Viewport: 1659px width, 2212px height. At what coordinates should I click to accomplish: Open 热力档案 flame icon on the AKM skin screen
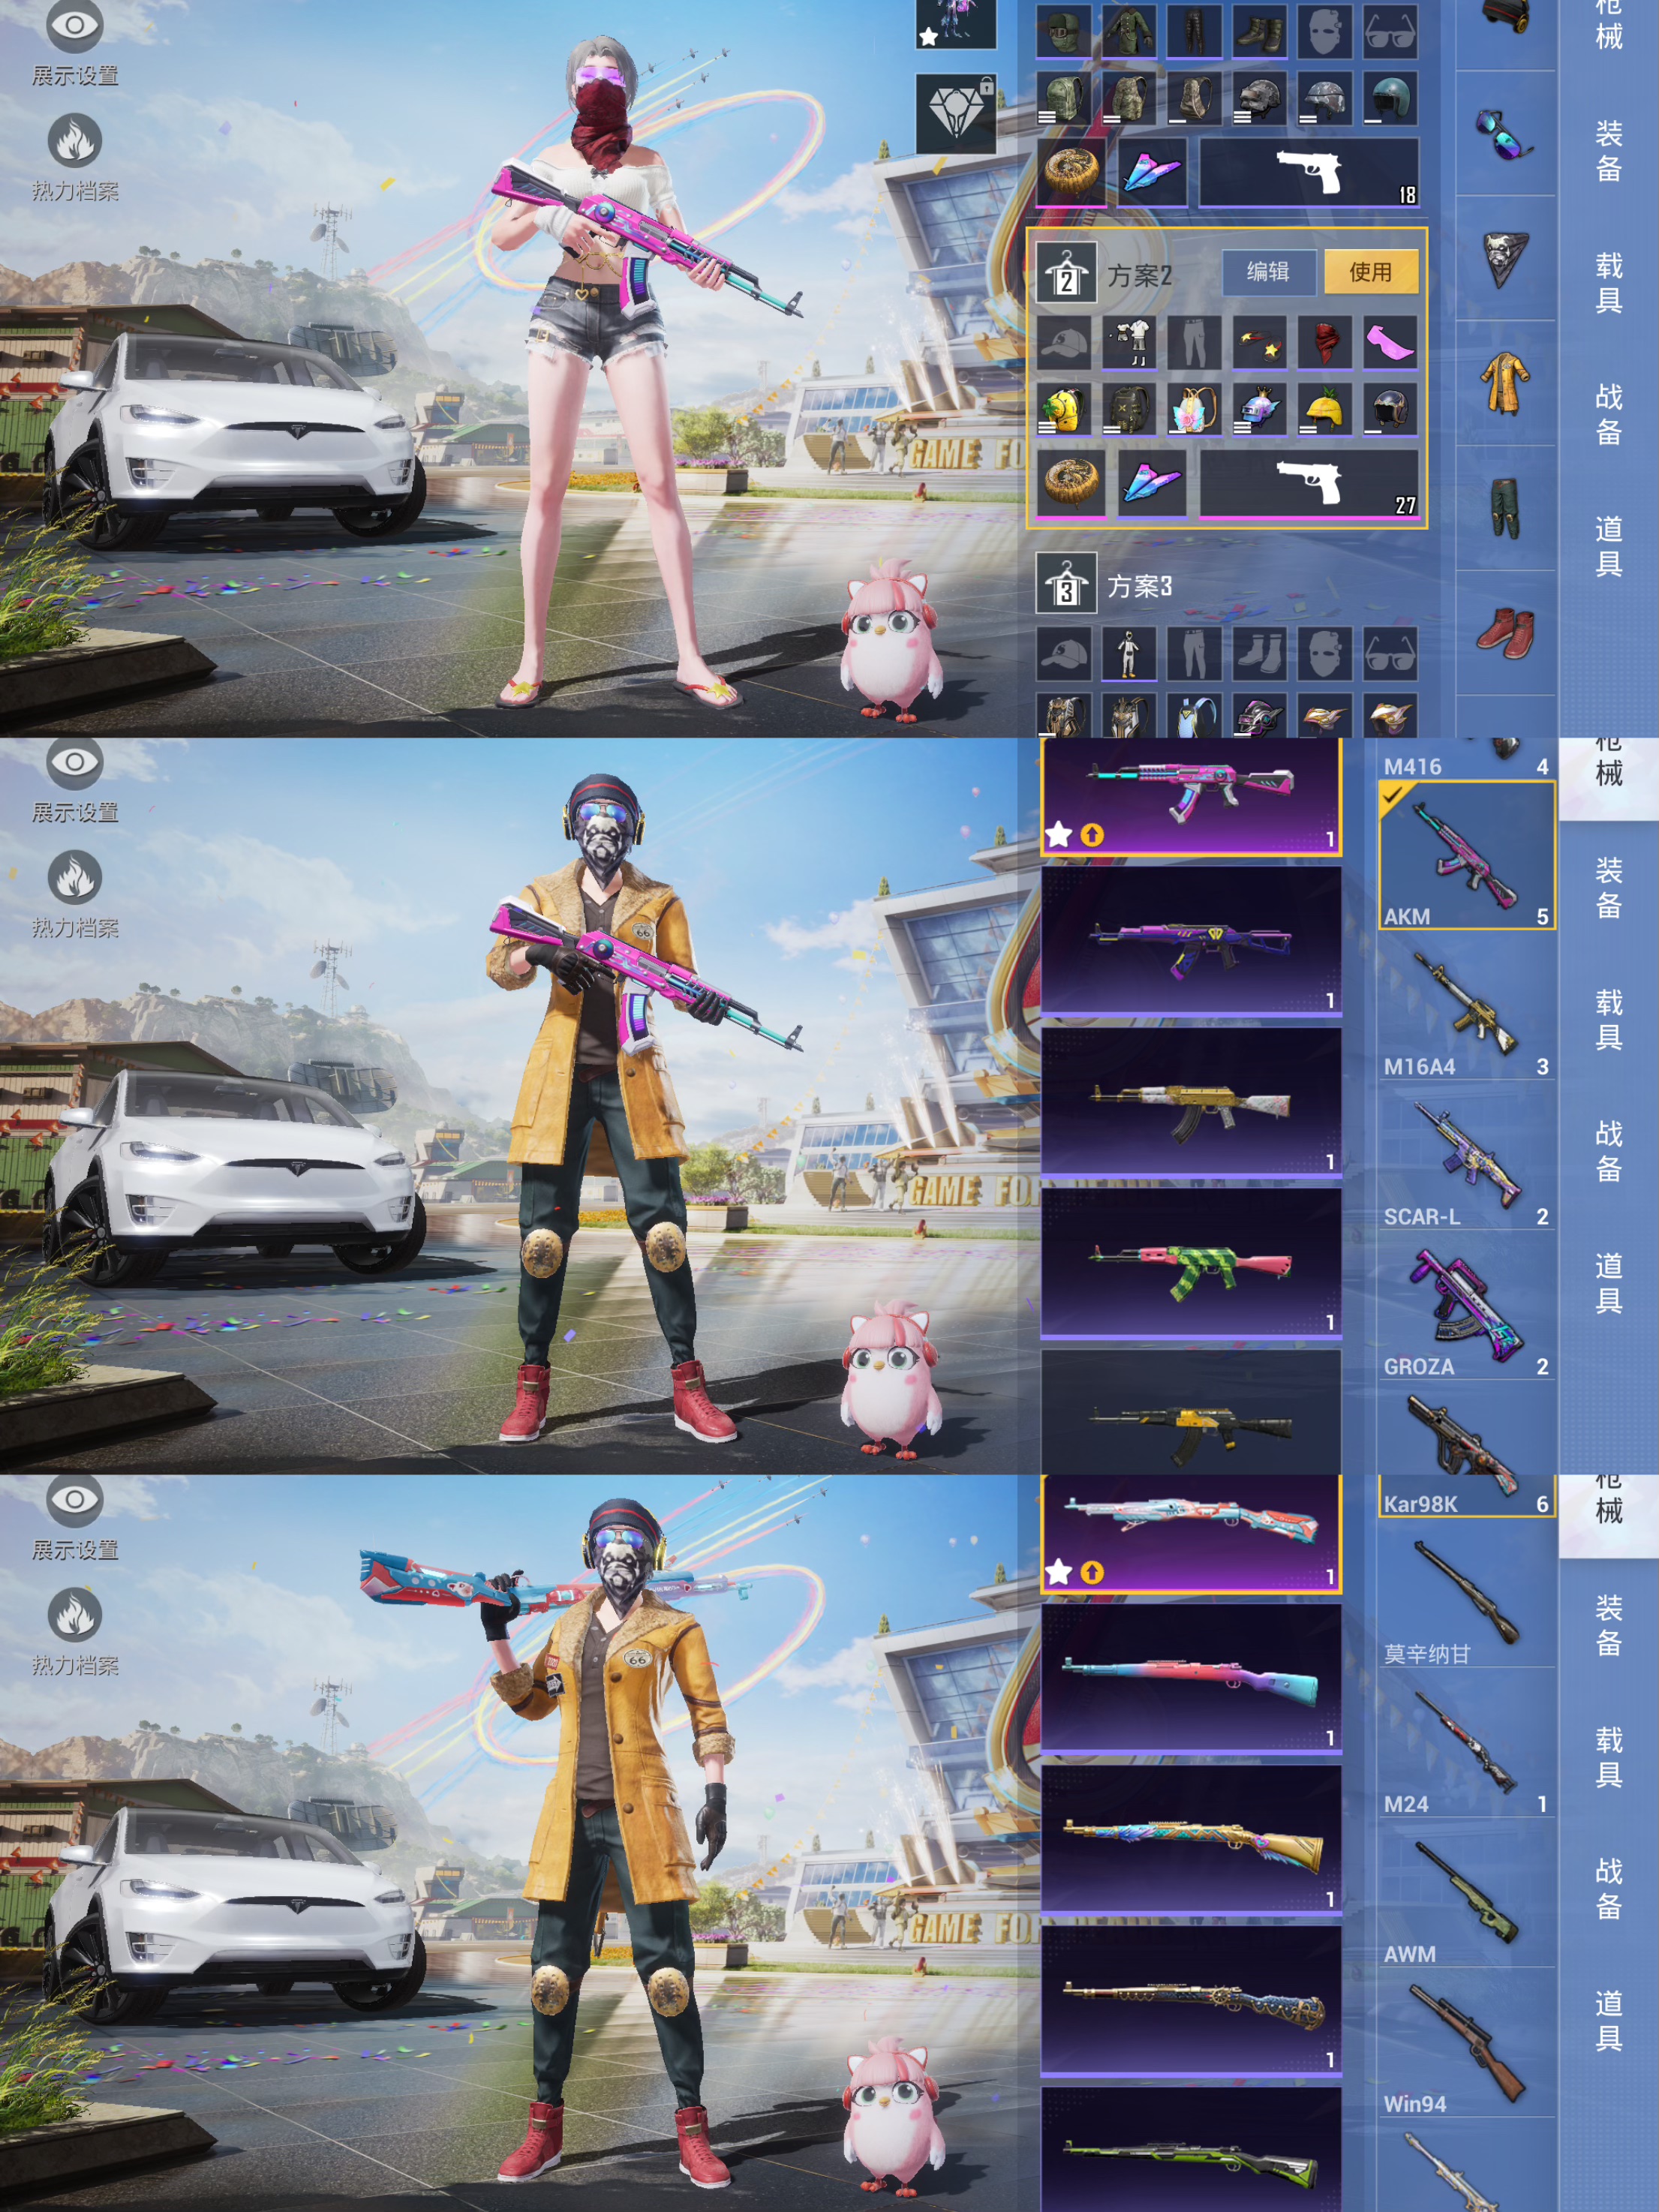(75, 877)
